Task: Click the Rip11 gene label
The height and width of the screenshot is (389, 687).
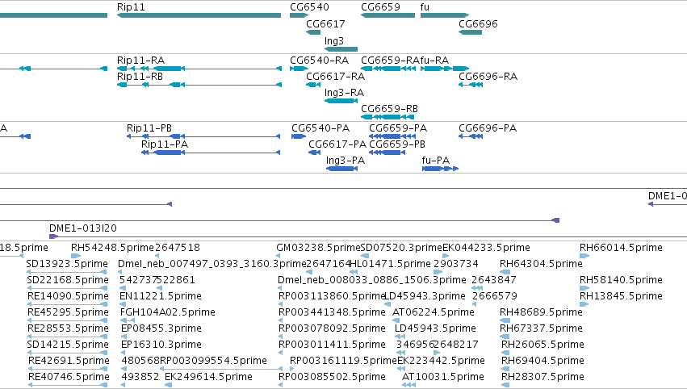Action: [131, 7]
